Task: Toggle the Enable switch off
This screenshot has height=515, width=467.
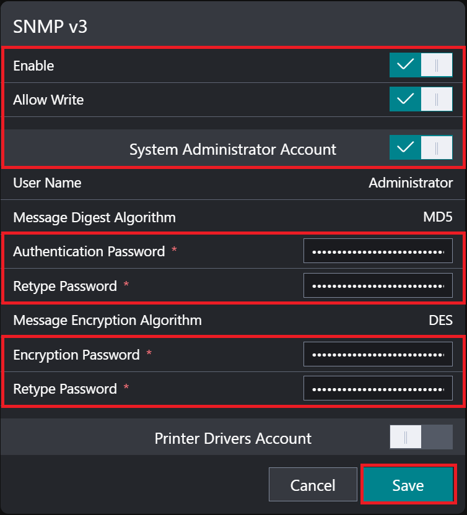Action: pyautogui.click(x=421, y=65)
